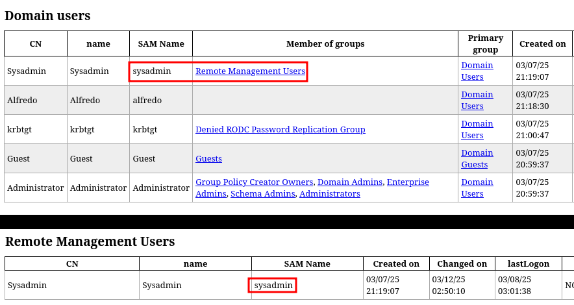Open Denied RODC Password Replication Group link
574x305 pixels.
[x=280, y=130]
